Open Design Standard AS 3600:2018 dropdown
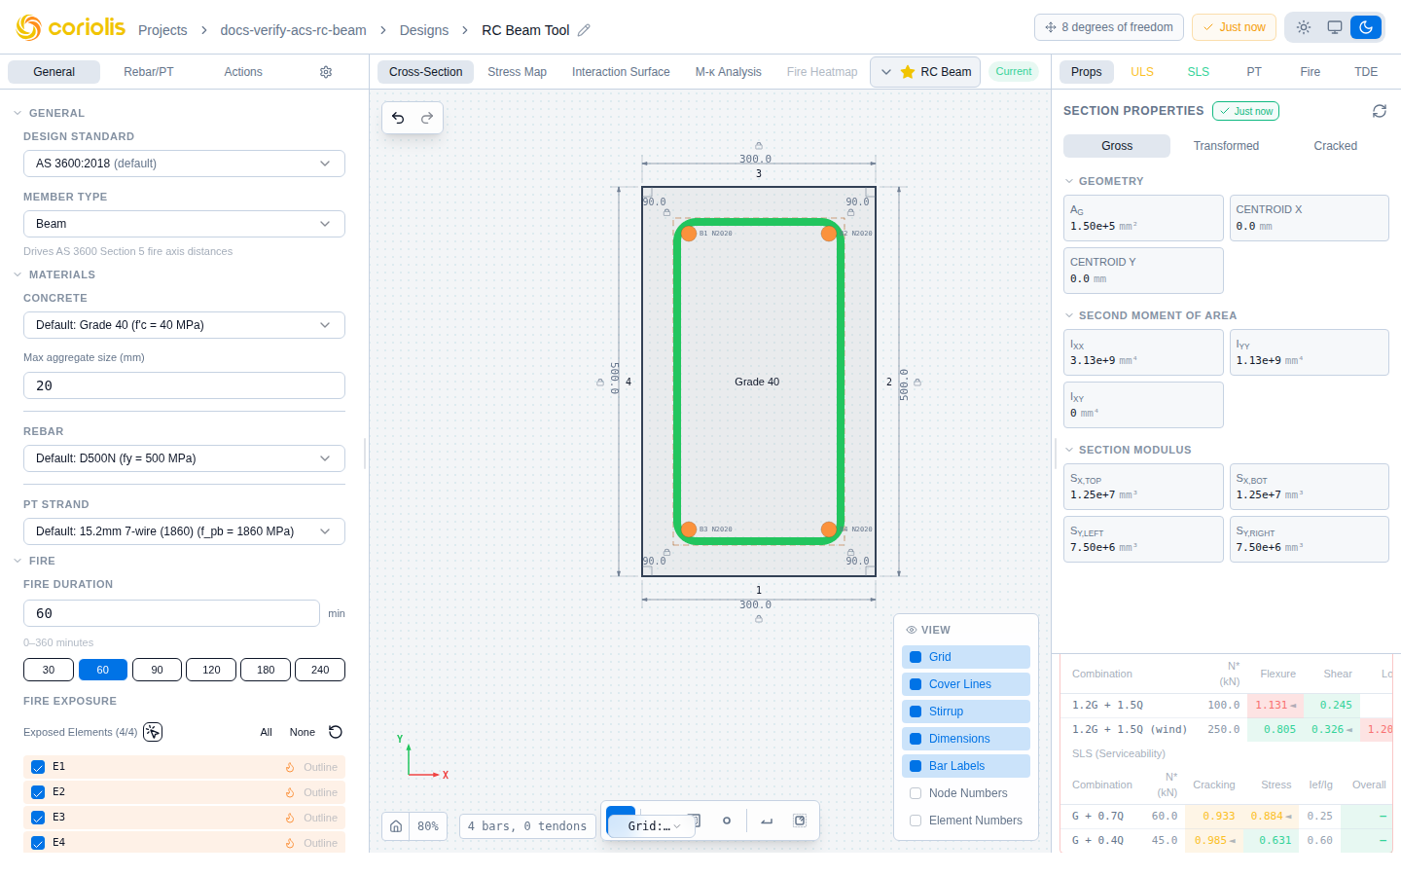The width and height of the screenshot is (1401, 876). click(184, 164)
